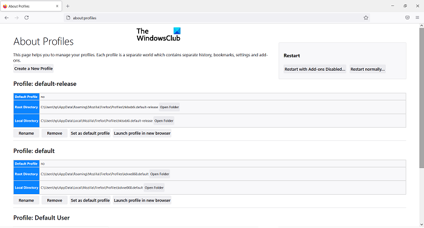Viewport: 424px width, 228px height.
Task: Launch the default profile in new browser
Action: (142, 200)
